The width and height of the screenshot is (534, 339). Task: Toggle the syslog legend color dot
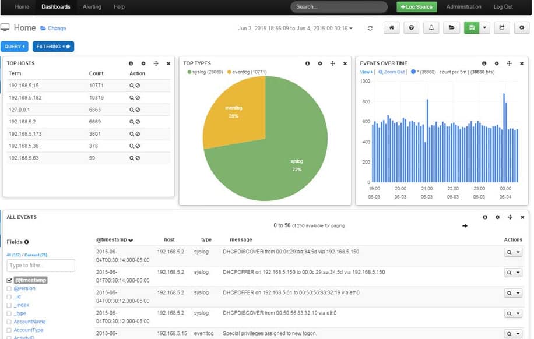[189, 72]
